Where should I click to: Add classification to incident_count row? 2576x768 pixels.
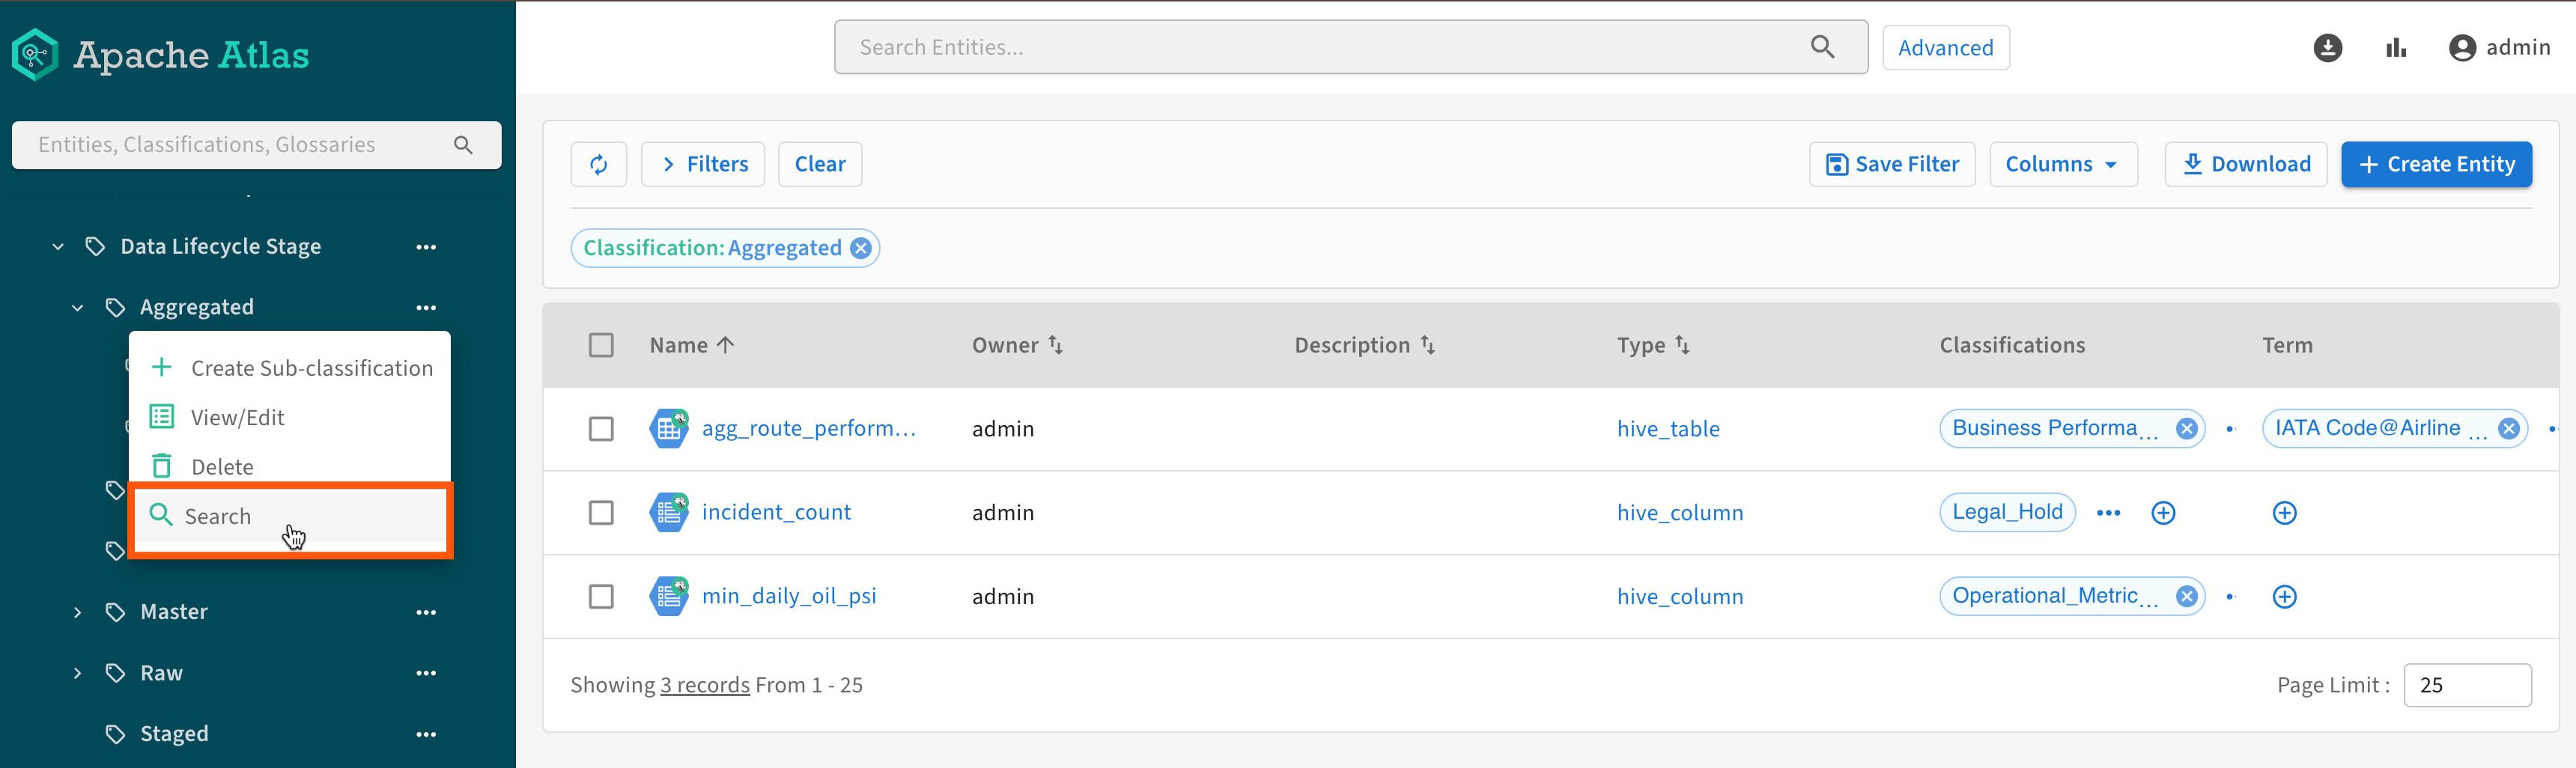pyautogui.click(x=2162, y=513)
